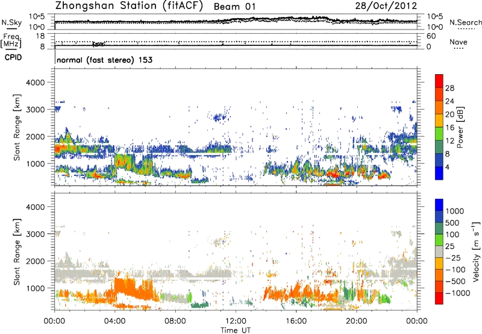Click the "Velocity [m s⁻¹]" colorbar title

(x=476, y=251)
